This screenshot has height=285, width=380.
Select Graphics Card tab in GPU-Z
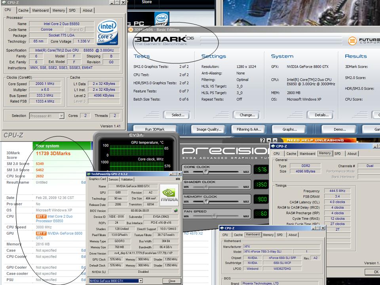[x=97, y=179]
